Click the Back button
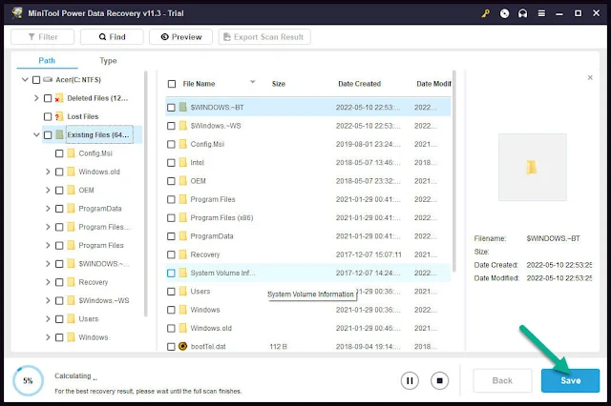The width and height of the screenshot is (611, 406). [x=502, y=380]
